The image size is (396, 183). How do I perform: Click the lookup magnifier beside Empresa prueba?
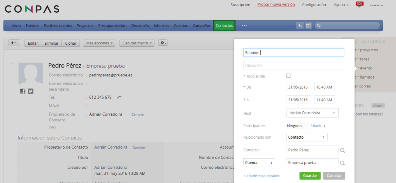point(342,163)
